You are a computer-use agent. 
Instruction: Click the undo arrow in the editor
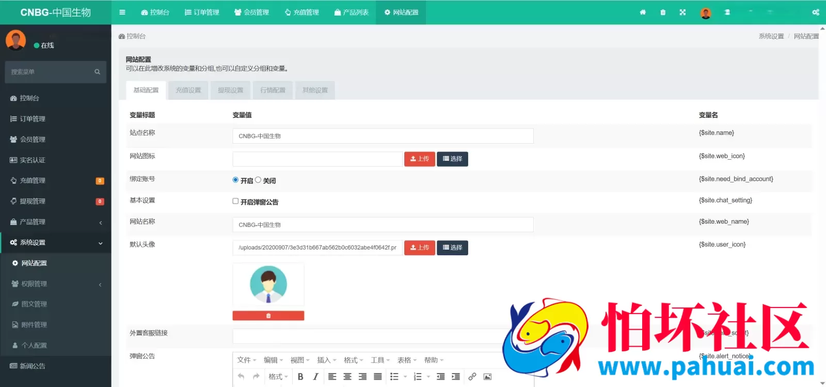point(241,377)
